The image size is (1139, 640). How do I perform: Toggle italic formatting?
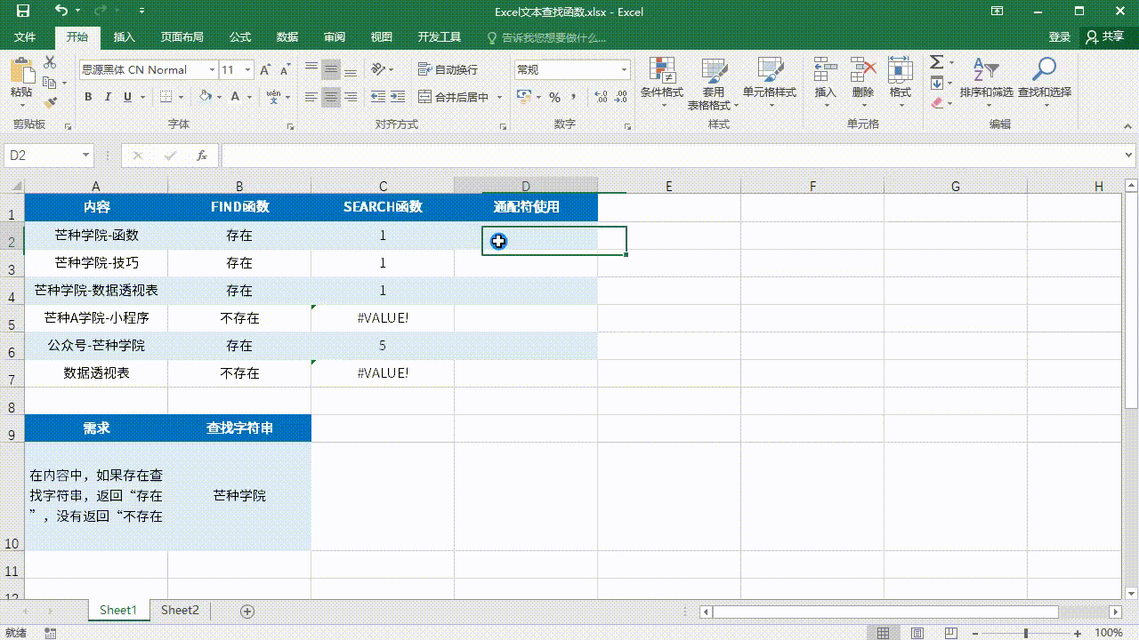click(108, 97)
